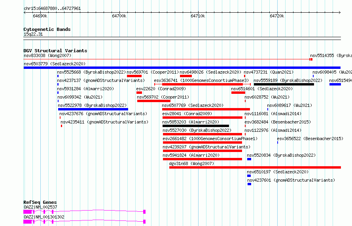Screen dimensions: 352x226
Task: Click nsv5525668 (ByrskaBishop2022) label
Action: click(91, 72)
